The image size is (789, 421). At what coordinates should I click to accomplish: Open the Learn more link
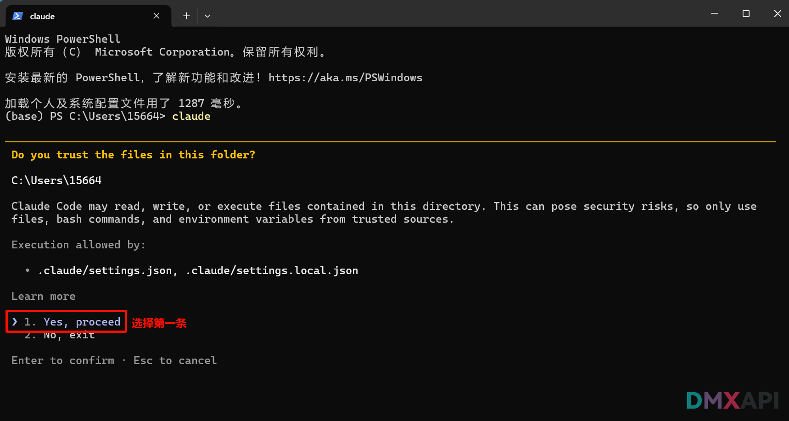point(43,296)
